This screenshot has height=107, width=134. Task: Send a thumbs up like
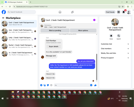(x=95, y=85)
